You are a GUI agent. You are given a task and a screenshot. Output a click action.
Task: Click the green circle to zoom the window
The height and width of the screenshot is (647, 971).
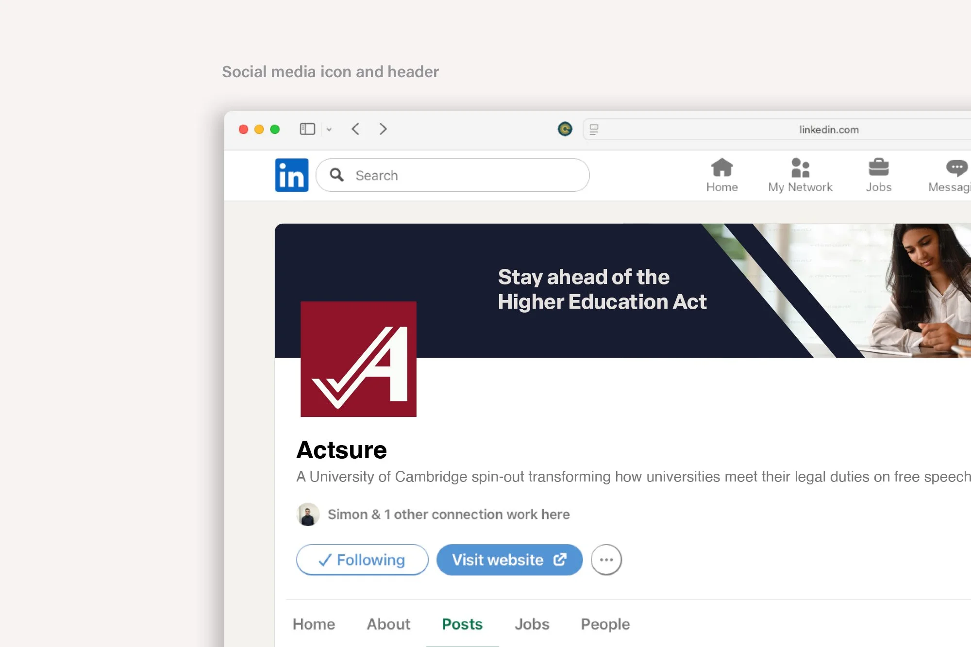274,129
